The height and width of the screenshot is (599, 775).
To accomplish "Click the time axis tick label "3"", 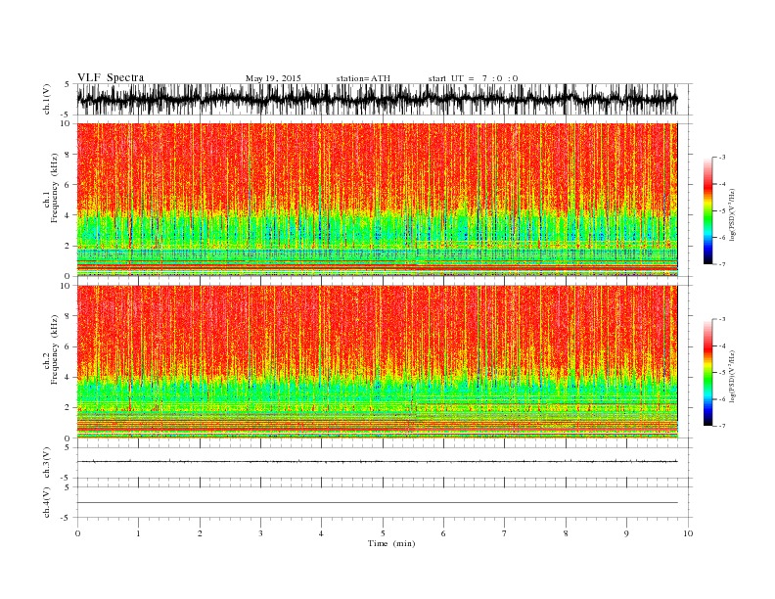I will click(260, 533).
